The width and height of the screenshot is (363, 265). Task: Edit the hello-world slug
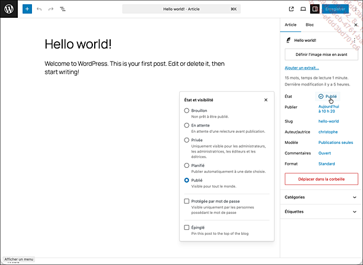[x=329, y=121]
